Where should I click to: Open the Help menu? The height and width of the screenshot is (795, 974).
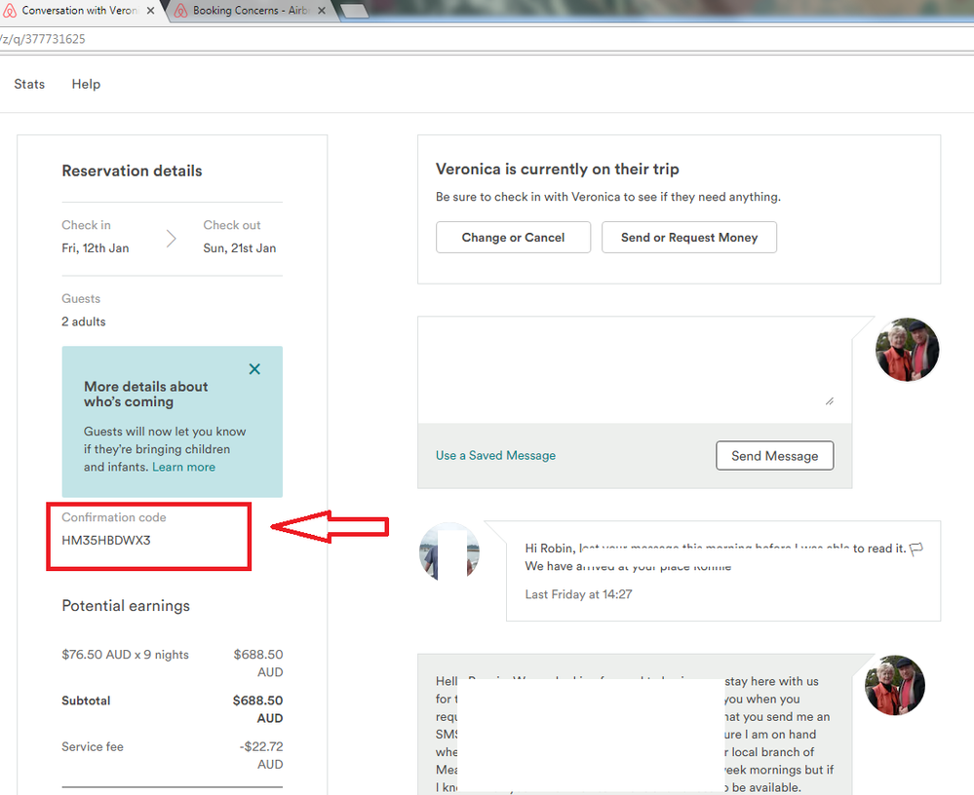[x=86, y=84]
